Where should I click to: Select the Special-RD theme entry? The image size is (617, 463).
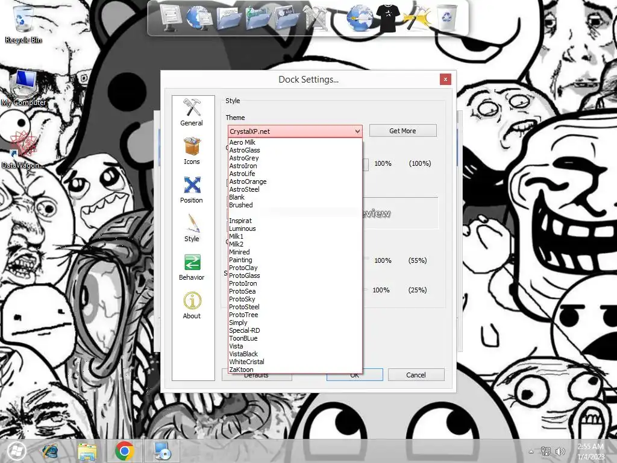click(x=295, y=330)
